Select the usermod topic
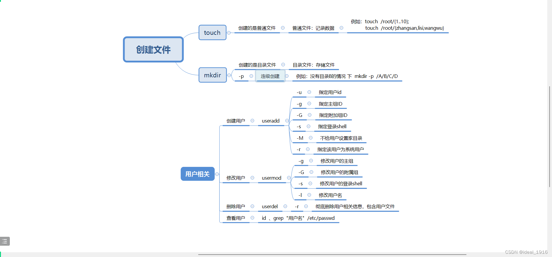Image resolution: width=552 pixels, height=257 pixels. (272, 178)
